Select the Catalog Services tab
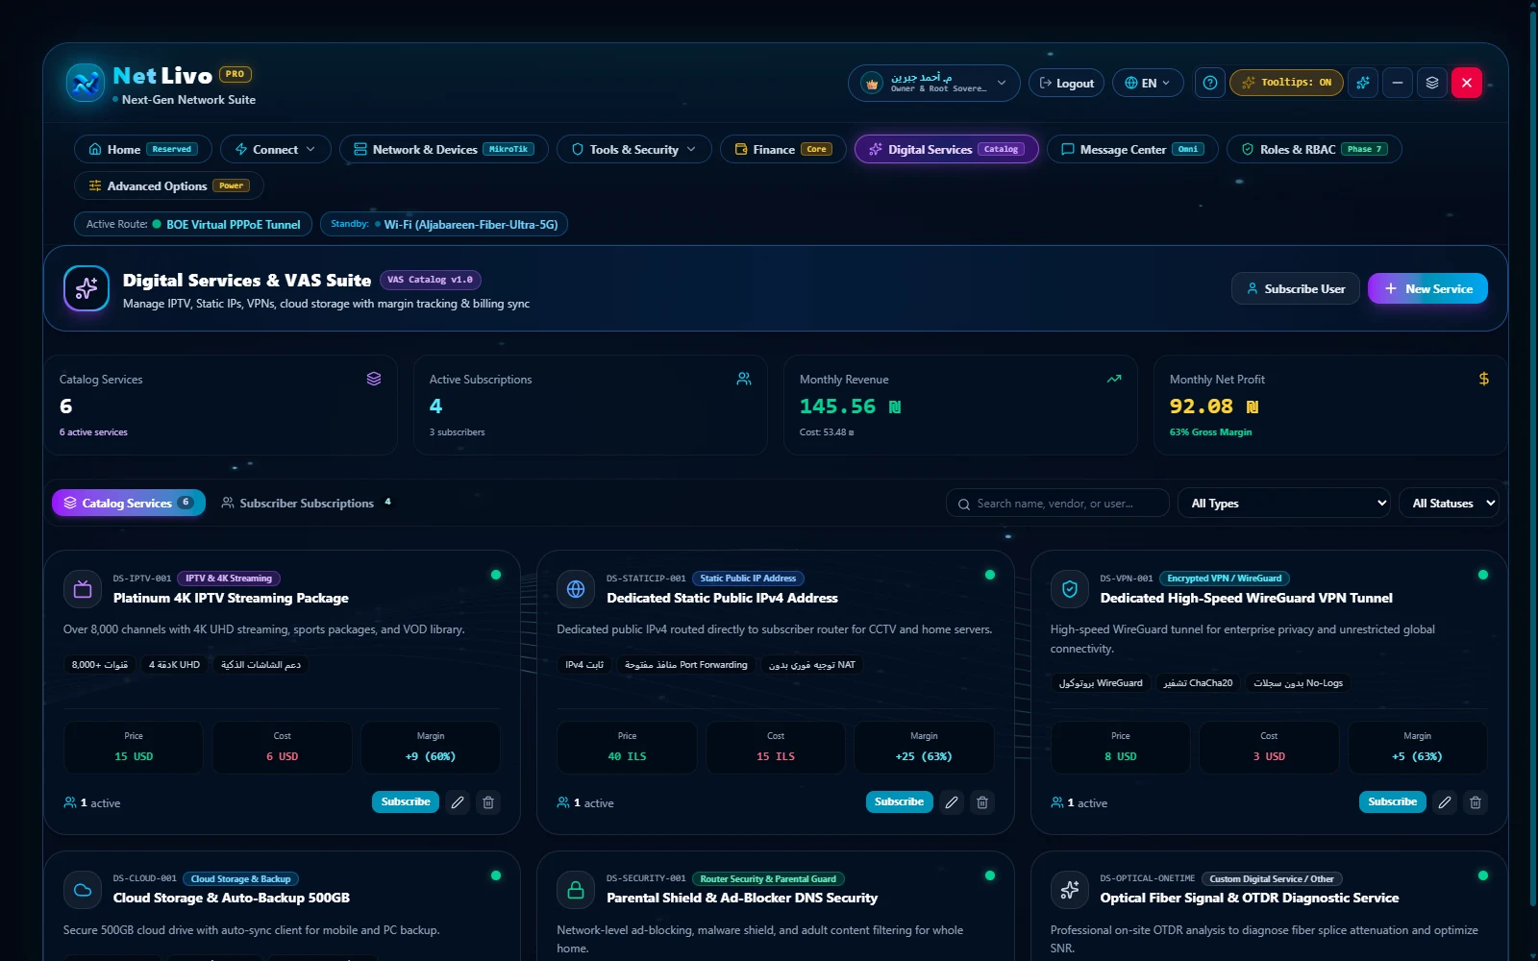The height and width of the screenshot is (961, 1538). 129,503
